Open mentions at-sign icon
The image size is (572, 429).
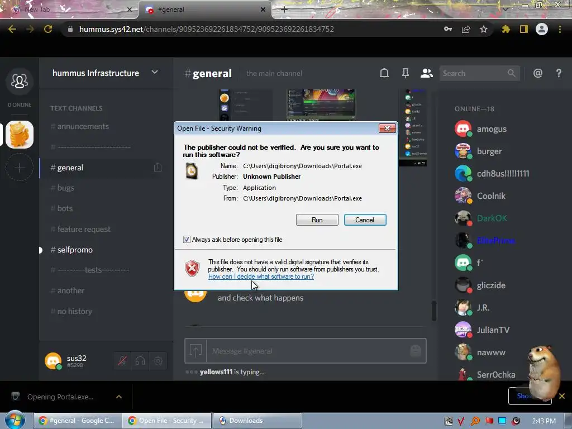click(x=538, y=73)
